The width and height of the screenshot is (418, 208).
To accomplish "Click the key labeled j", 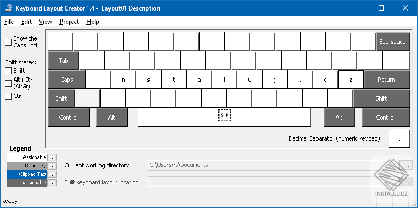I will pyautogui.click(x=275, y=80).
